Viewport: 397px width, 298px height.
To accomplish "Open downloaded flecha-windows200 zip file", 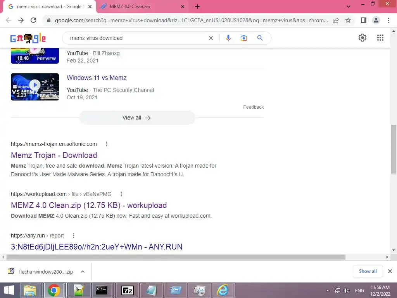I will pyautogui.click(x=40, y=272).
